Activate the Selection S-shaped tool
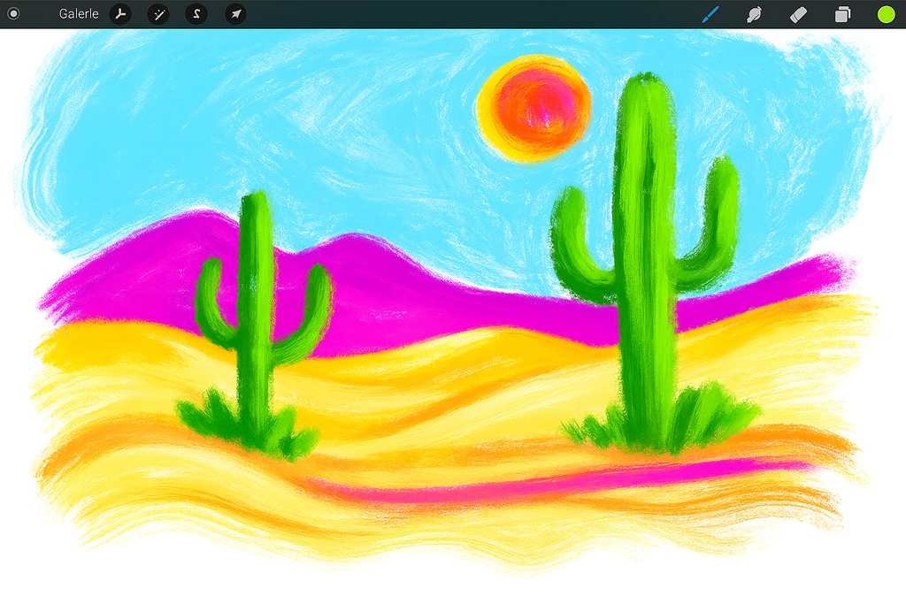The image size is (906, 604). pos(196,14)
